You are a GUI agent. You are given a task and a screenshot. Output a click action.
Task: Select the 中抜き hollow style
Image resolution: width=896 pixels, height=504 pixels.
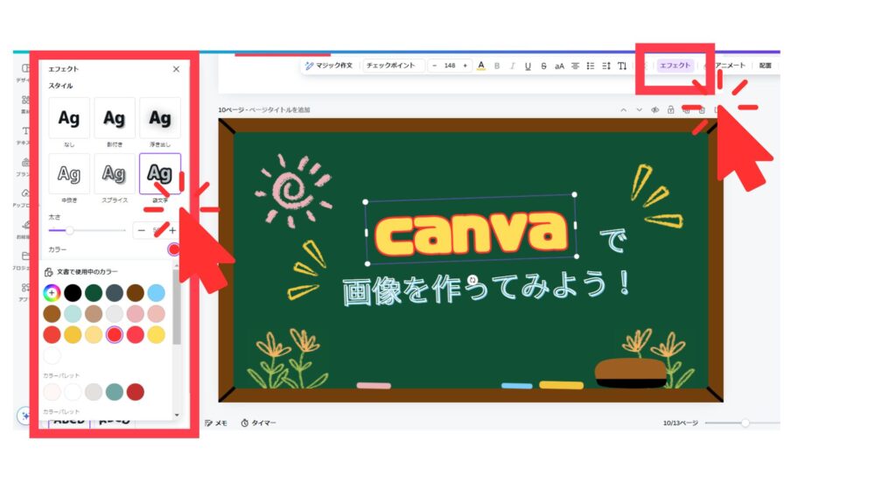[69, 174]
